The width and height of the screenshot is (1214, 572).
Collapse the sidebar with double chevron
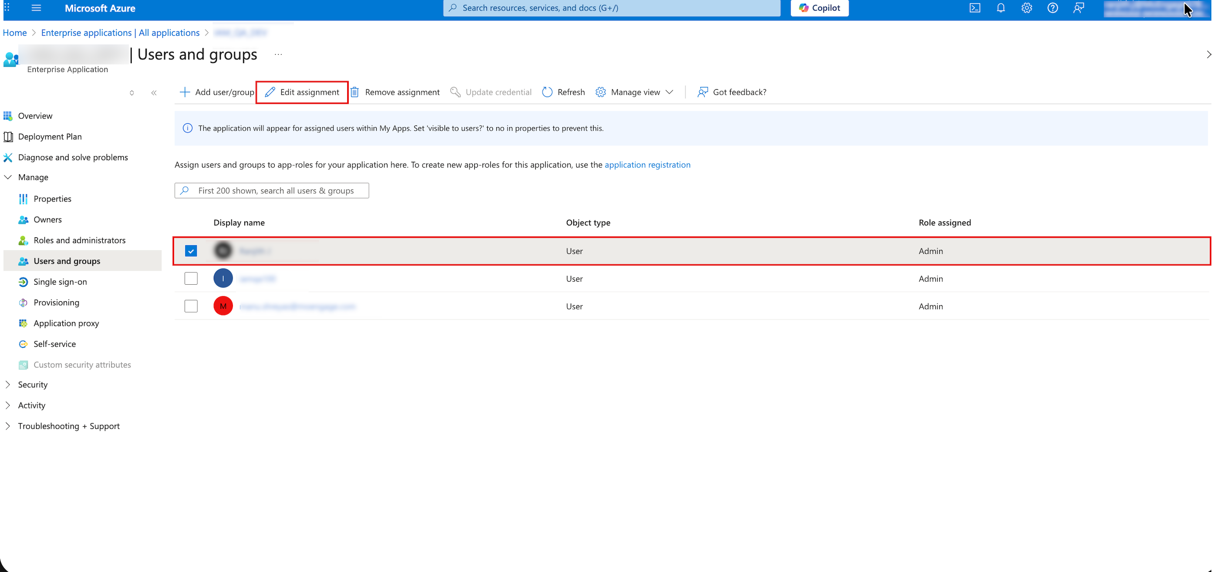click(154, 93)
